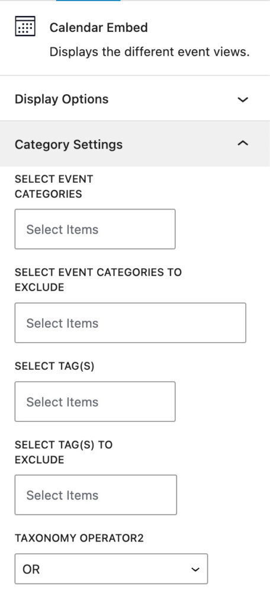
Task: Click the Select Tag(s) To Exclude label
Action: pos(63,452)
